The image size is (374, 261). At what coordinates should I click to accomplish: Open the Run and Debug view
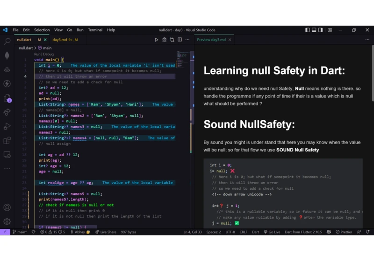[7, 126]
